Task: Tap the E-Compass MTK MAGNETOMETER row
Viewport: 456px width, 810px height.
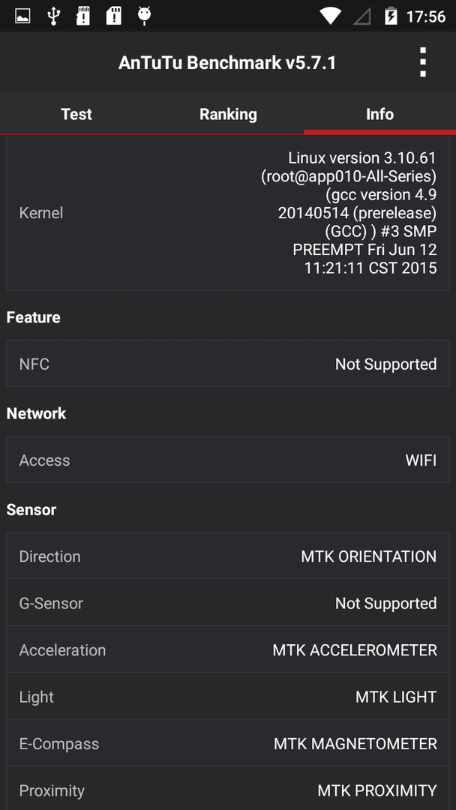Action: (228, 743)
